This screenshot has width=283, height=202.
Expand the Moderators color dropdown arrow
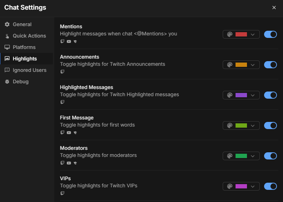pyautogui.click(x=253, y=156)
